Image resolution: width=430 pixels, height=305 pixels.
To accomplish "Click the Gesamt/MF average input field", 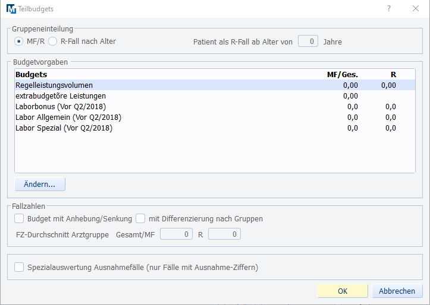I will (177, 234).
